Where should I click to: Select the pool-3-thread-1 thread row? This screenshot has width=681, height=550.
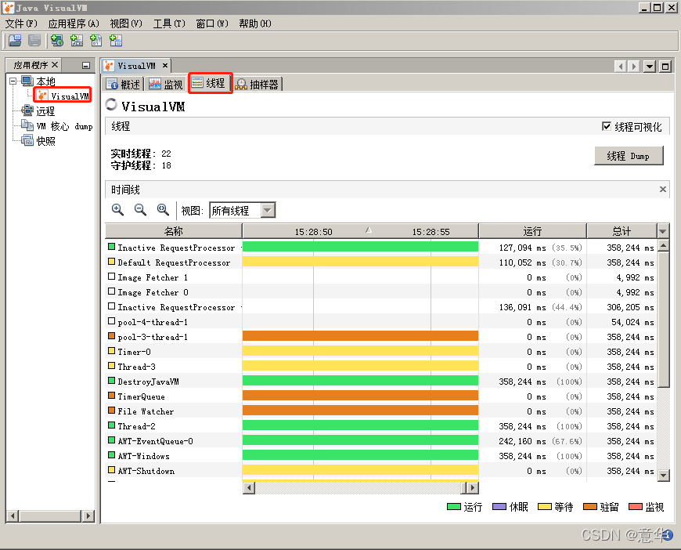381,337
